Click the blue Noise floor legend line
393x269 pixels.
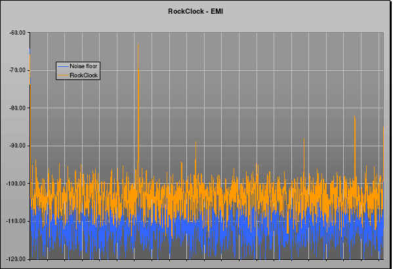tap(63, 66)
